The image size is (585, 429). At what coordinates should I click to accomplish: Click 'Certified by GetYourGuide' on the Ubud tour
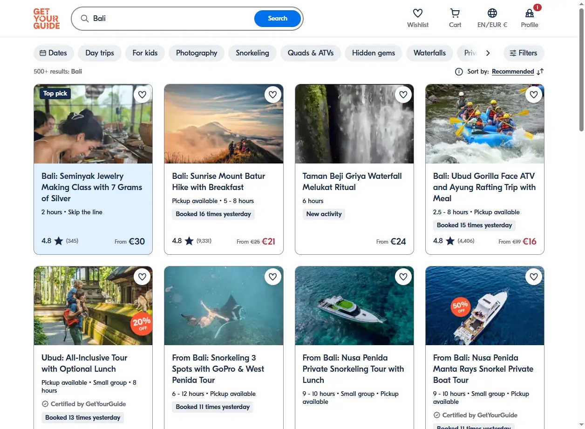pyautogui.click(x=84, y=404)
